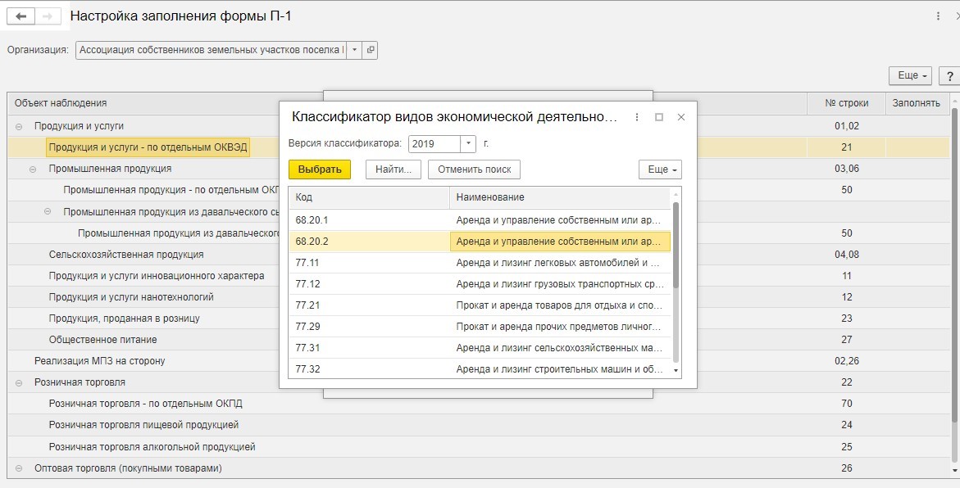Click the Найти... button
This screenshot has width=960, height=488.
393,169
